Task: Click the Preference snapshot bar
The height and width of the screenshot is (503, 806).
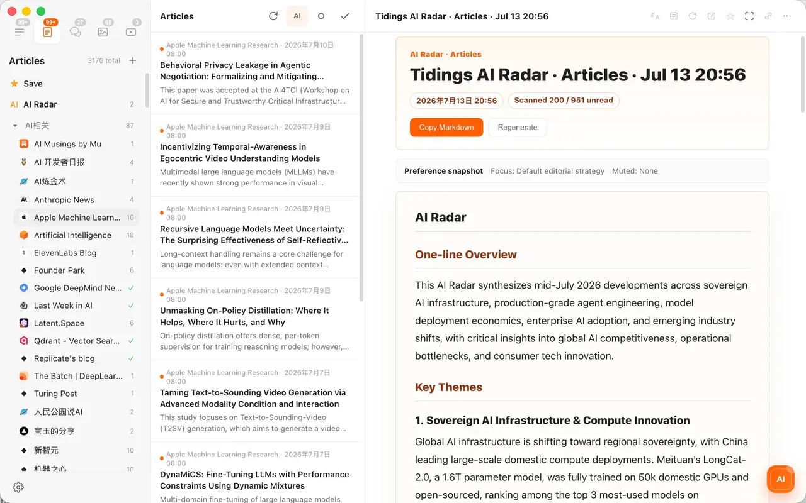Action: 582,171
